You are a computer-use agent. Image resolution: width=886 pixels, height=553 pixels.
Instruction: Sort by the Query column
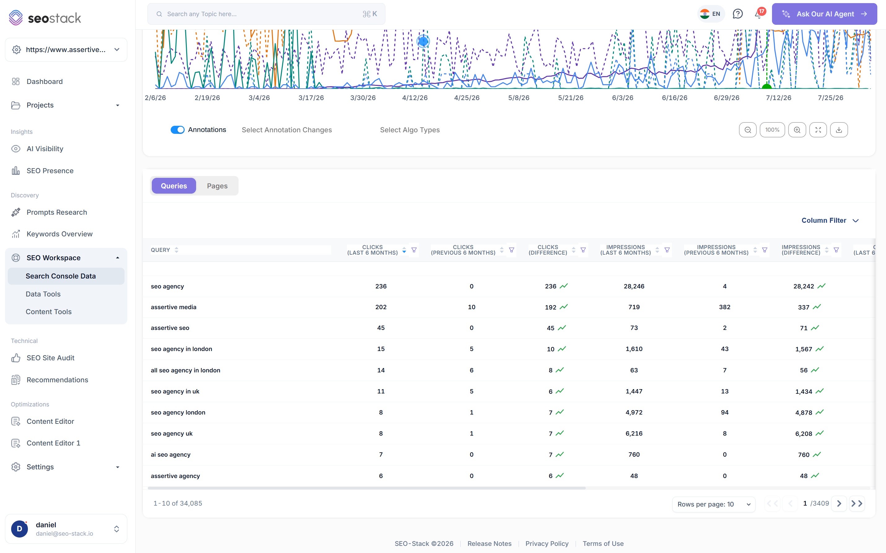tap(176, 250)
